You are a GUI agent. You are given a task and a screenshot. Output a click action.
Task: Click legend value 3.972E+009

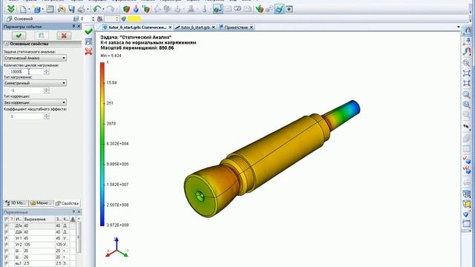[x=117, y=225]
